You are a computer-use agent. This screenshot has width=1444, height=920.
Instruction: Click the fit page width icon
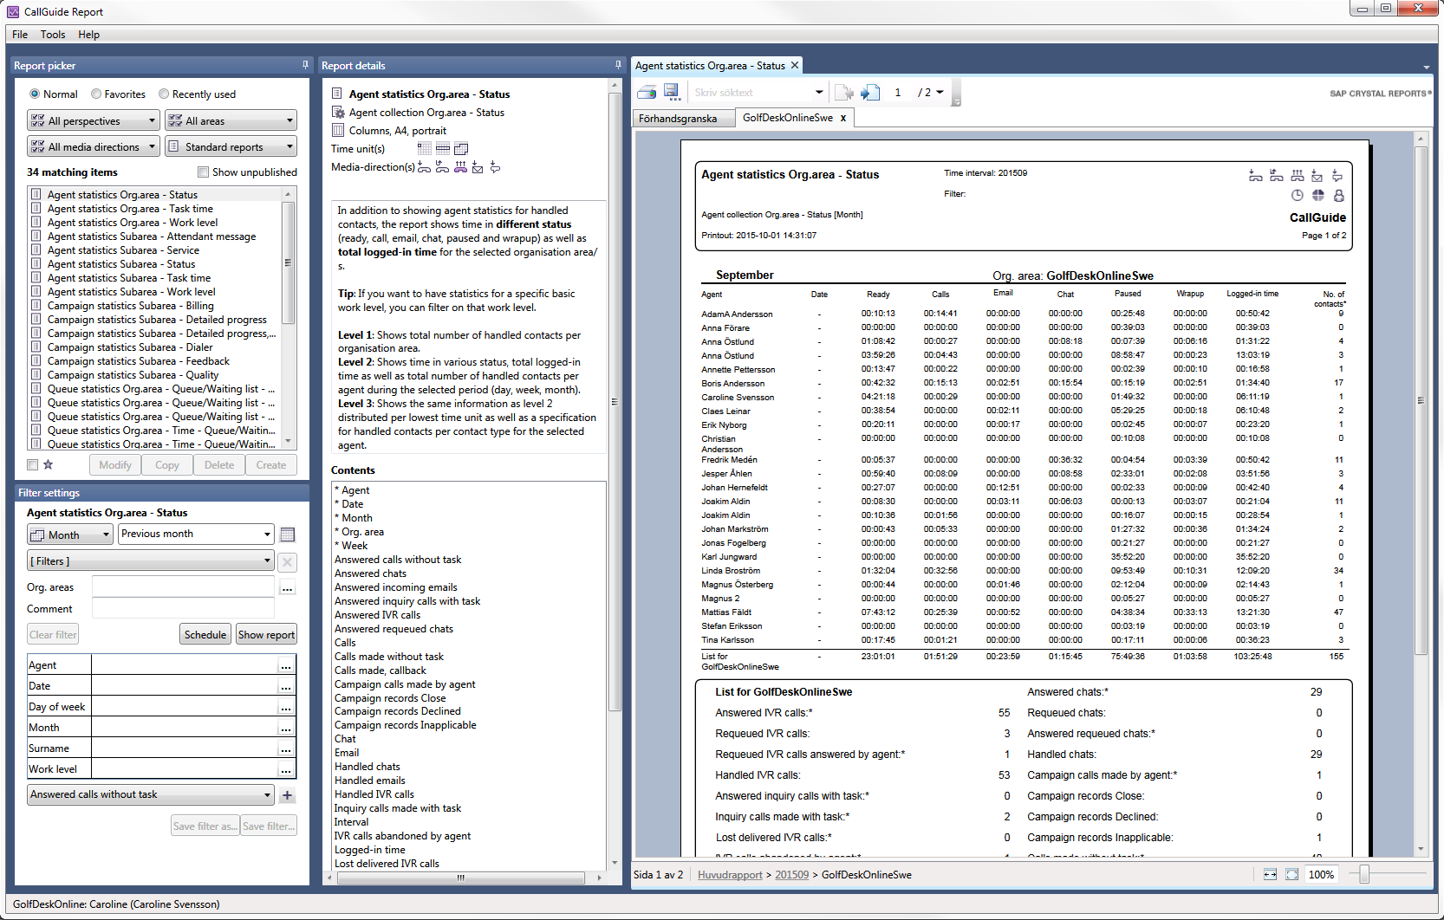1270,875
